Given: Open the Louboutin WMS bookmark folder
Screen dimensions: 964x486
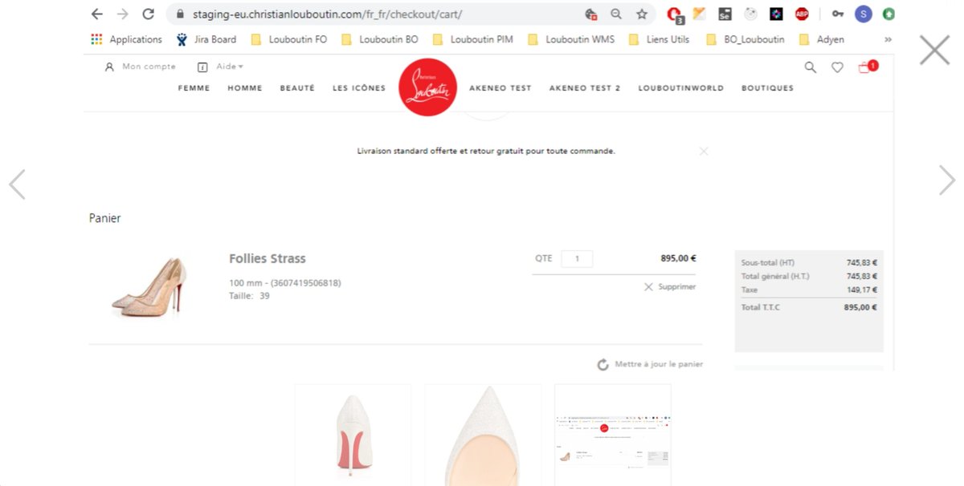Looking at the screenshot, I should click(x=571, y=39).
